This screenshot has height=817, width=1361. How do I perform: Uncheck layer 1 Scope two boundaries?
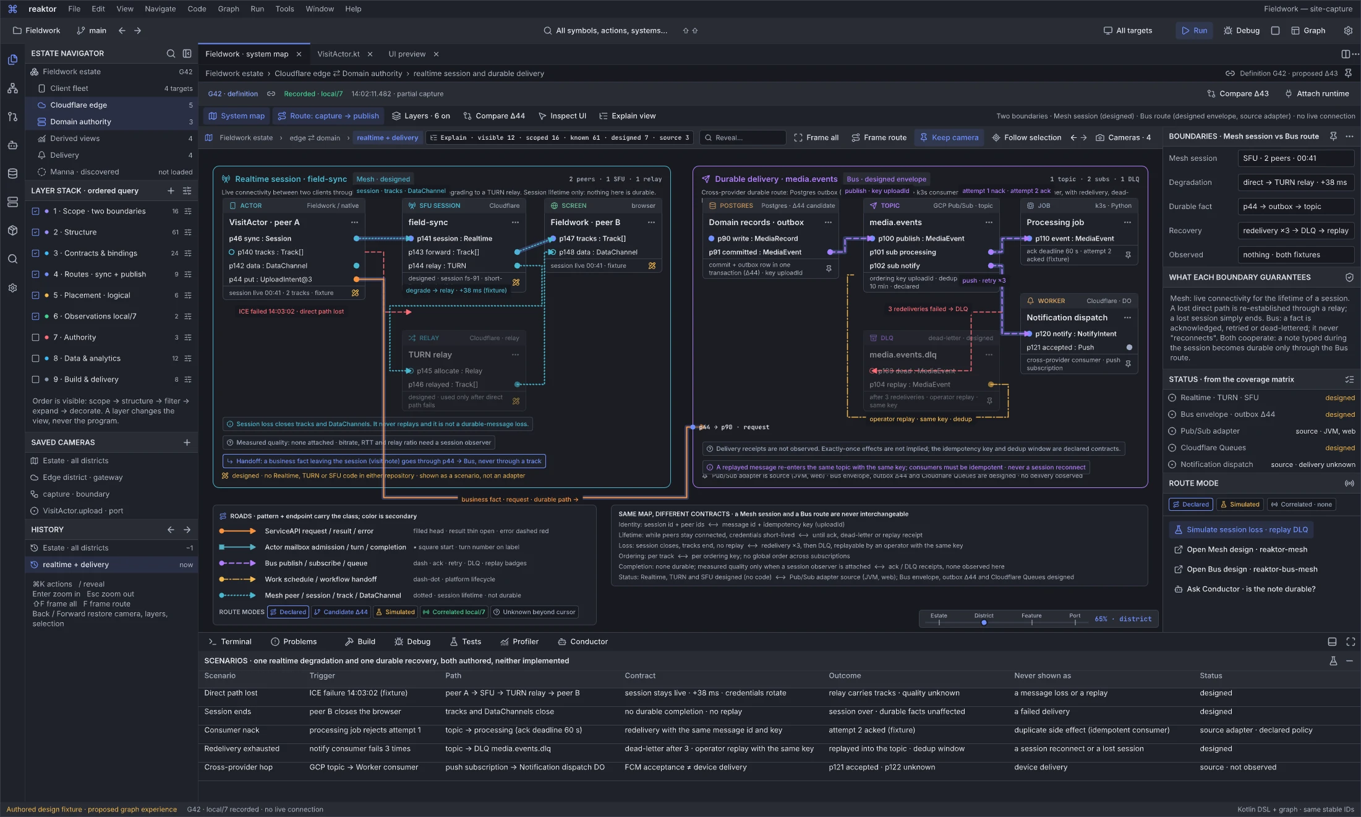[x=35, y=211]
